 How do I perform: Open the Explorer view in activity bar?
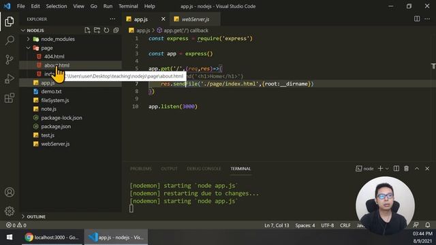tap(9, 21)
